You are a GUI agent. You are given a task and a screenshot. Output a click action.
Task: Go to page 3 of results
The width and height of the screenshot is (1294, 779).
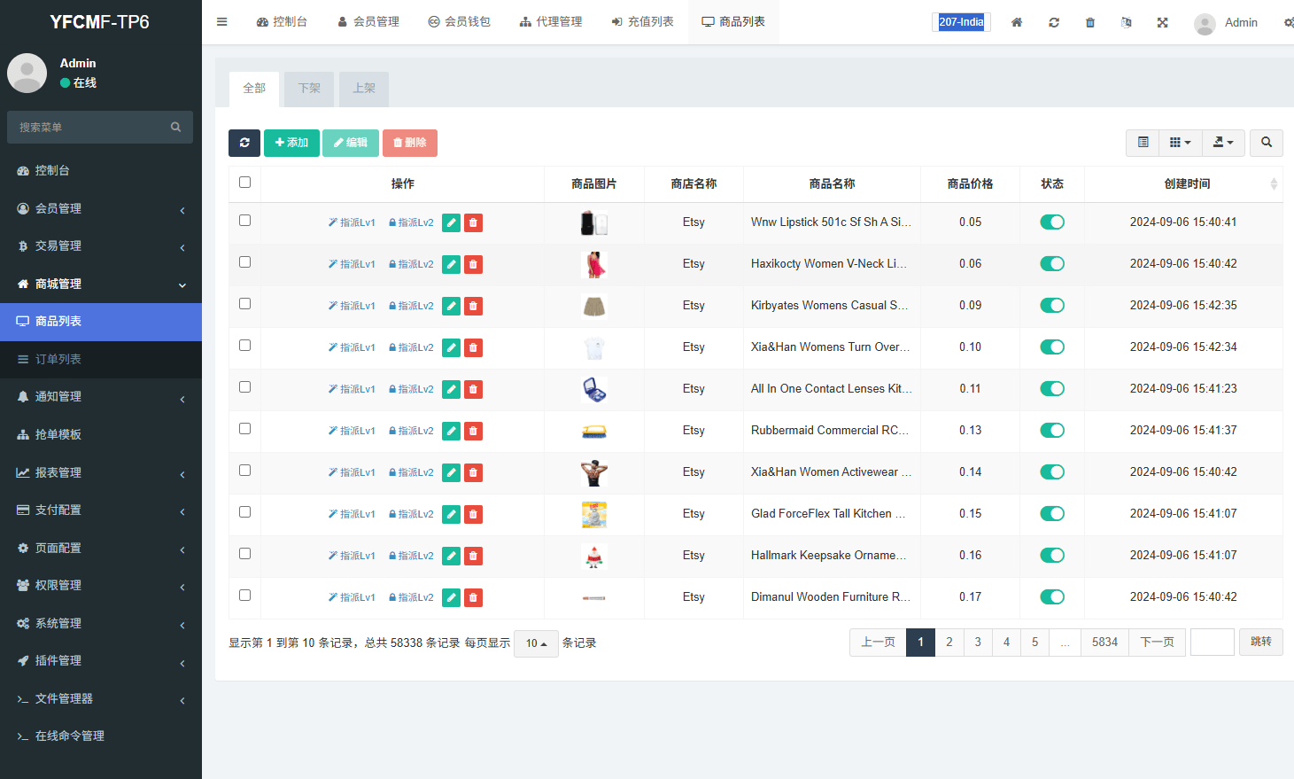pyautogui.click(x=978, y=643)
